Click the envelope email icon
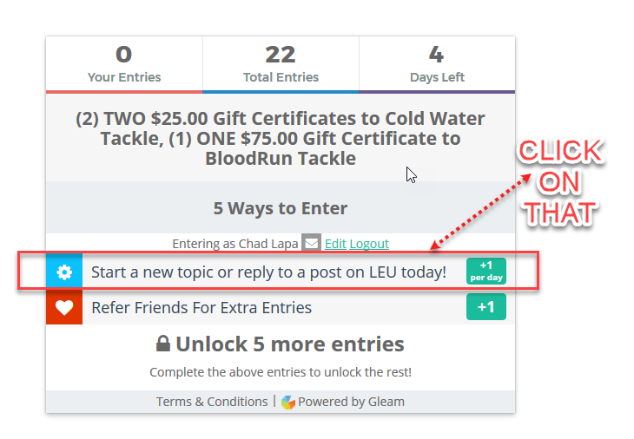634x439 pixels. coord(311,243)
